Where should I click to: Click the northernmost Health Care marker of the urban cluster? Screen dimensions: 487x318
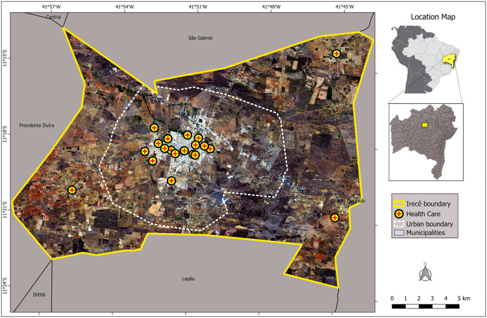pyautogui.click(x=155, y=128)
